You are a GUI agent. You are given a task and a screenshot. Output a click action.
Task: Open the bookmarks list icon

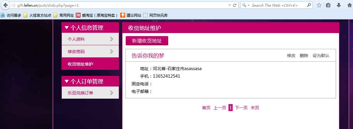point(328,5)
